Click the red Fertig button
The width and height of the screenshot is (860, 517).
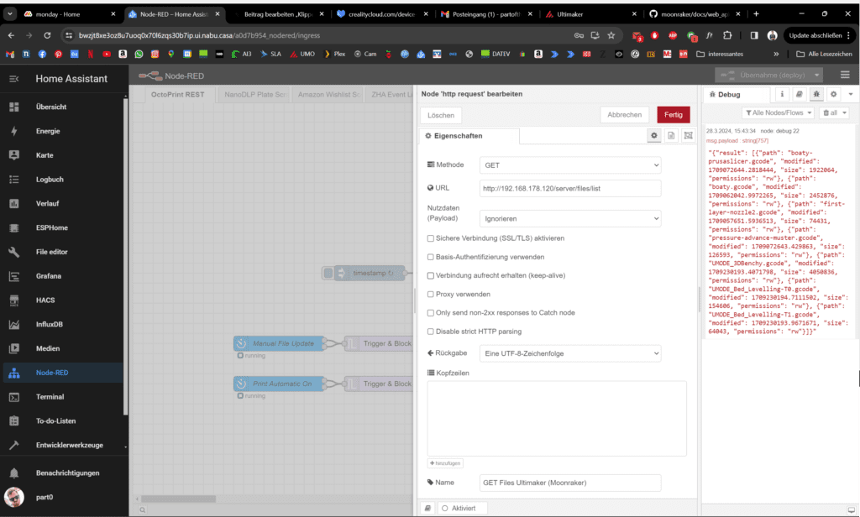coord(674,115)
